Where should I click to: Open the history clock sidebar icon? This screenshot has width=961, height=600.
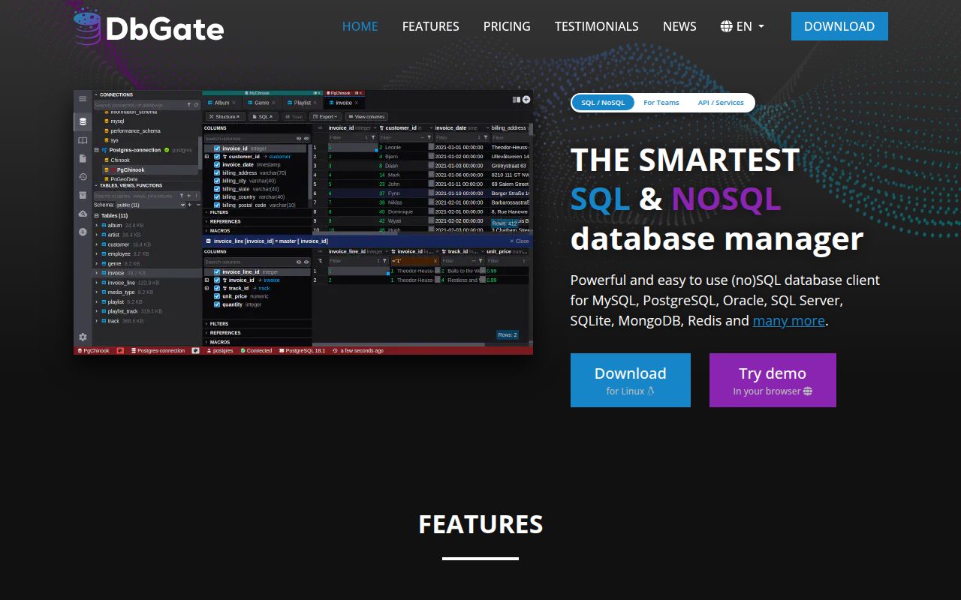83,177
